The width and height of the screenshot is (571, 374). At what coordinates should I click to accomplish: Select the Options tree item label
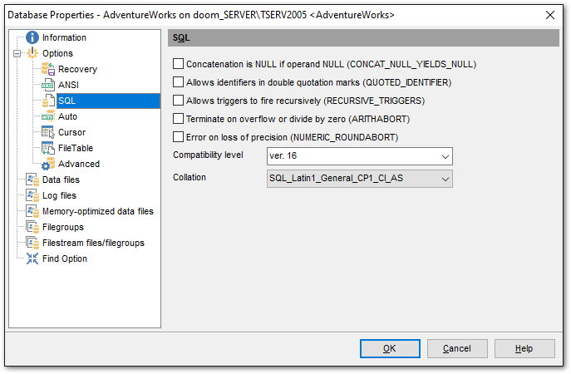pyautogui.click(x=57, y=53)
